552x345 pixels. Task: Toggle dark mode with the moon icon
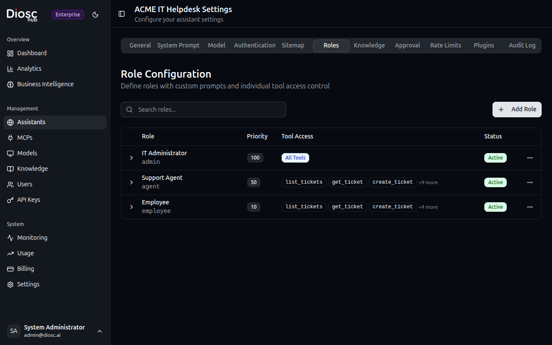95,15
